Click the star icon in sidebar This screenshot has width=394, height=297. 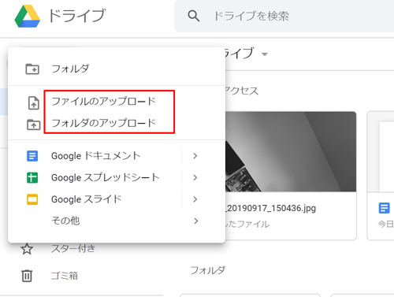27,249
